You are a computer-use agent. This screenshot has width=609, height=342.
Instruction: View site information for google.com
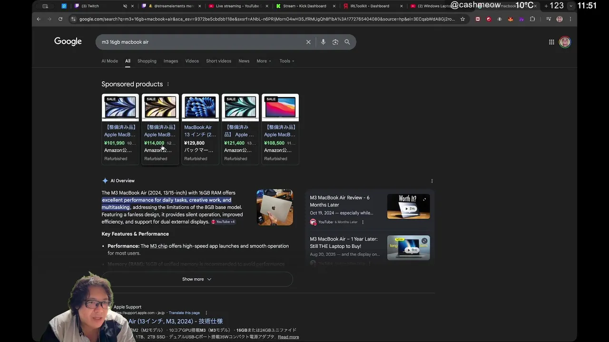click(73, 19)
